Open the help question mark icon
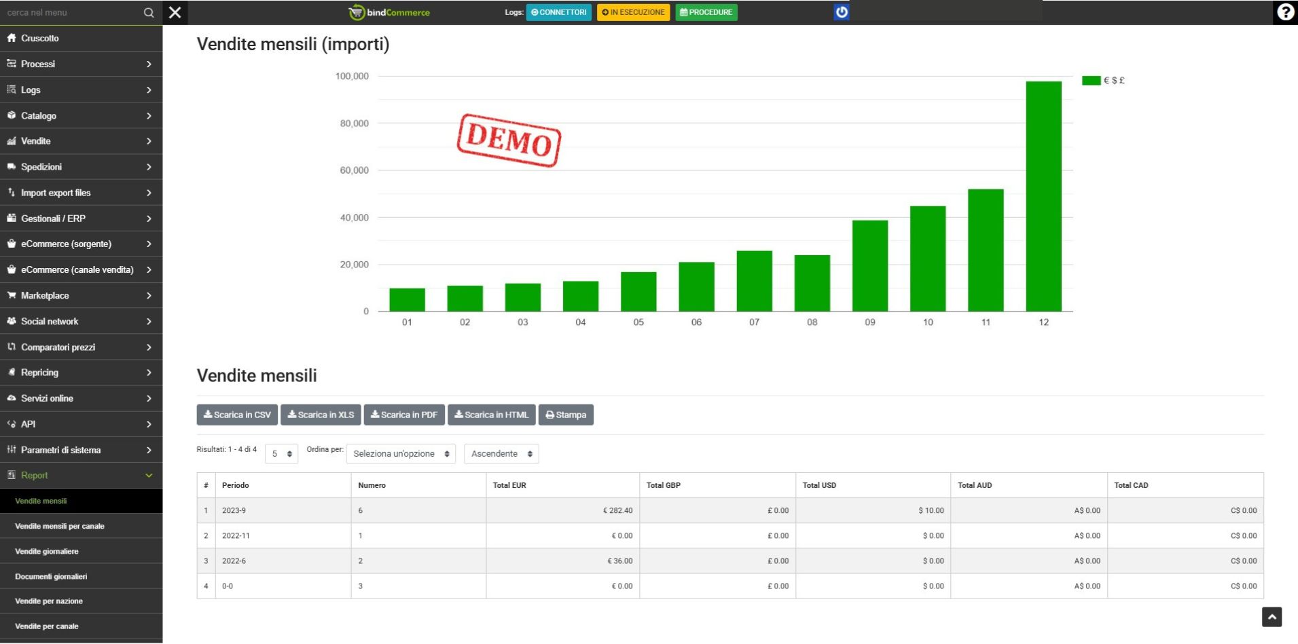1298x644 pixels. (1285, 12)
